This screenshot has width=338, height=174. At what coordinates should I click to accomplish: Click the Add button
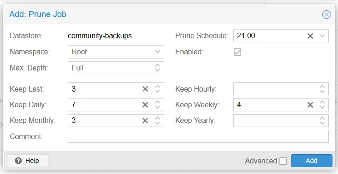point(312,161)
